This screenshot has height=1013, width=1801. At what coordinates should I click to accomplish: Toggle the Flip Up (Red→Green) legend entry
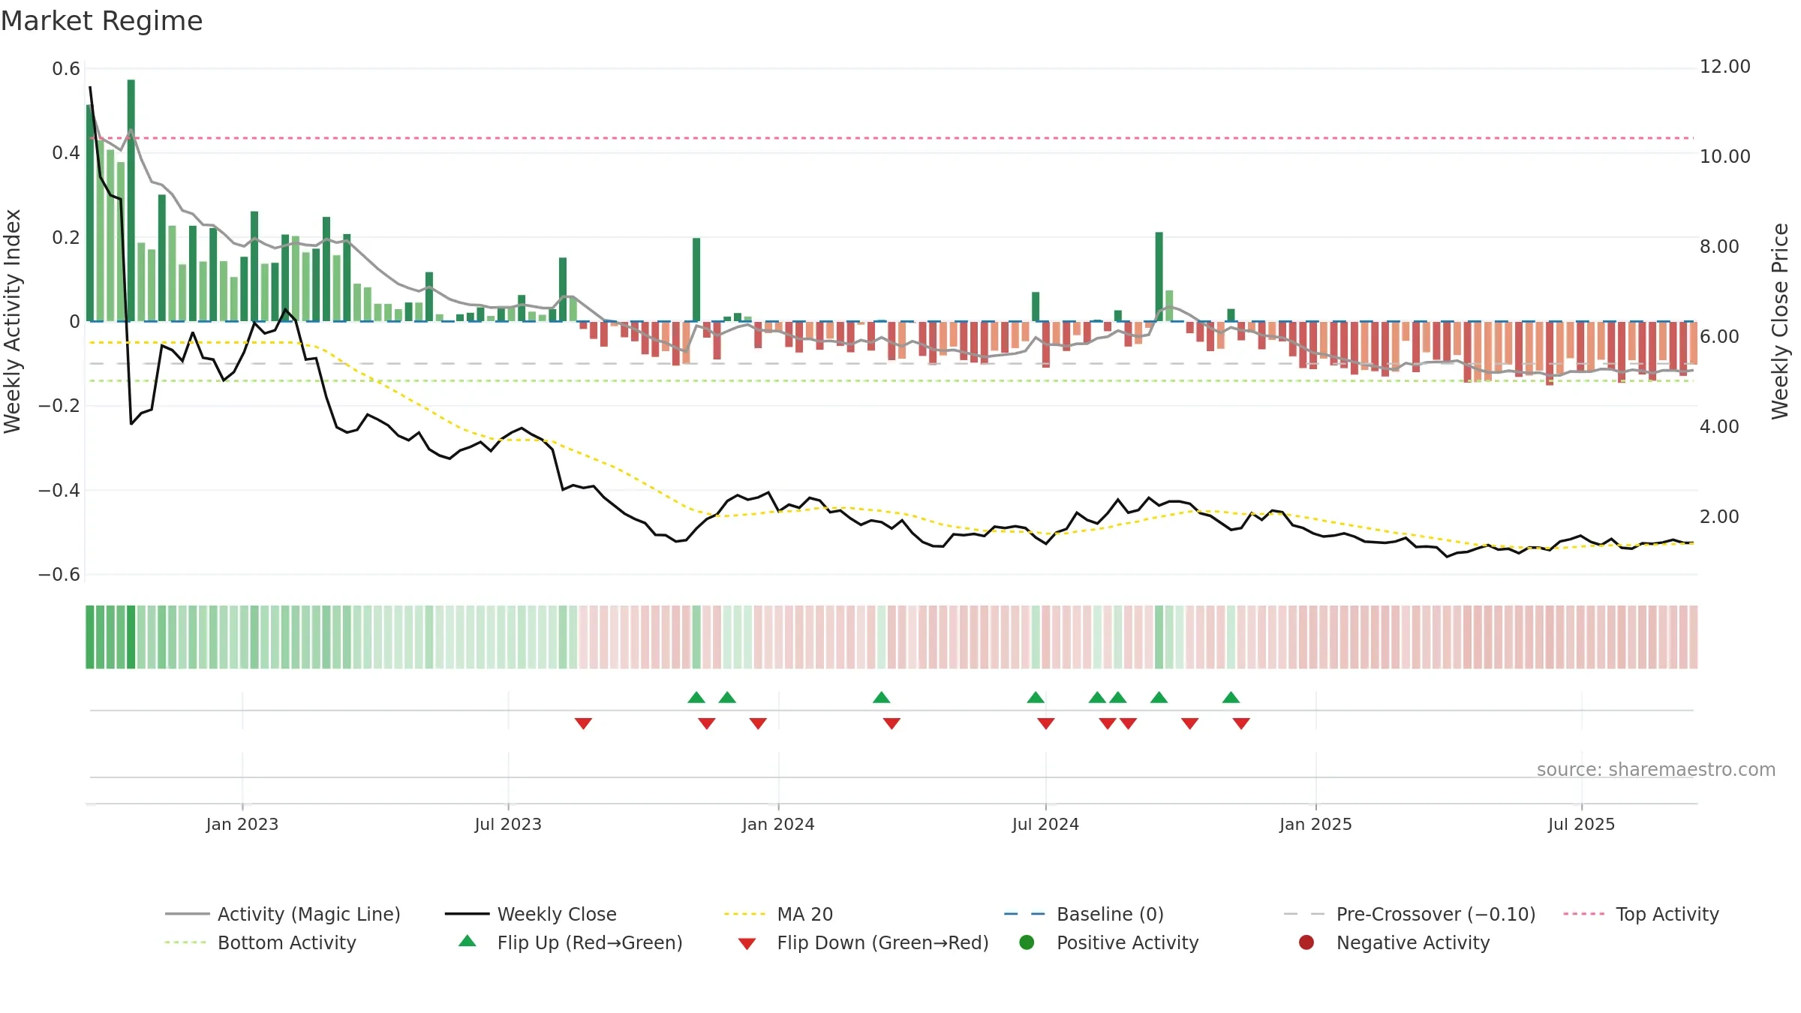[570, 942]
